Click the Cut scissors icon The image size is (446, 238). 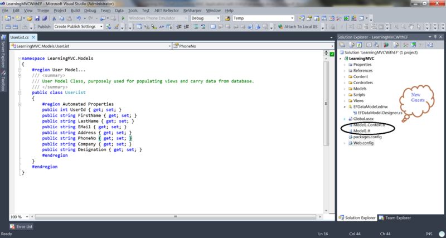[x=54, y=18]
